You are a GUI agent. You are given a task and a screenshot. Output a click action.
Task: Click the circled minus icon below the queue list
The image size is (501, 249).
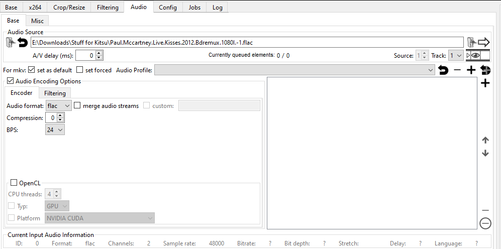[485, 223]
